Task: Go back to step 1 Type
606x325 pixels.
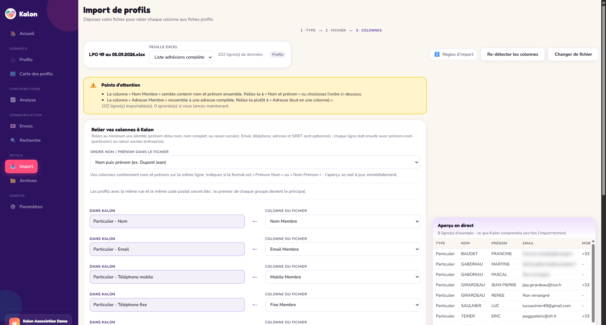Action: (308, 31)
